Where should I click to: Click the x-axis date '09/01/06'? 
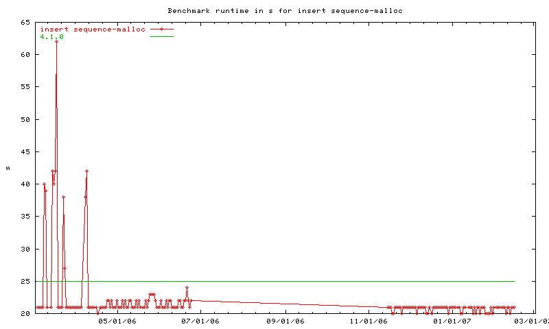click(x=285, y=321)
